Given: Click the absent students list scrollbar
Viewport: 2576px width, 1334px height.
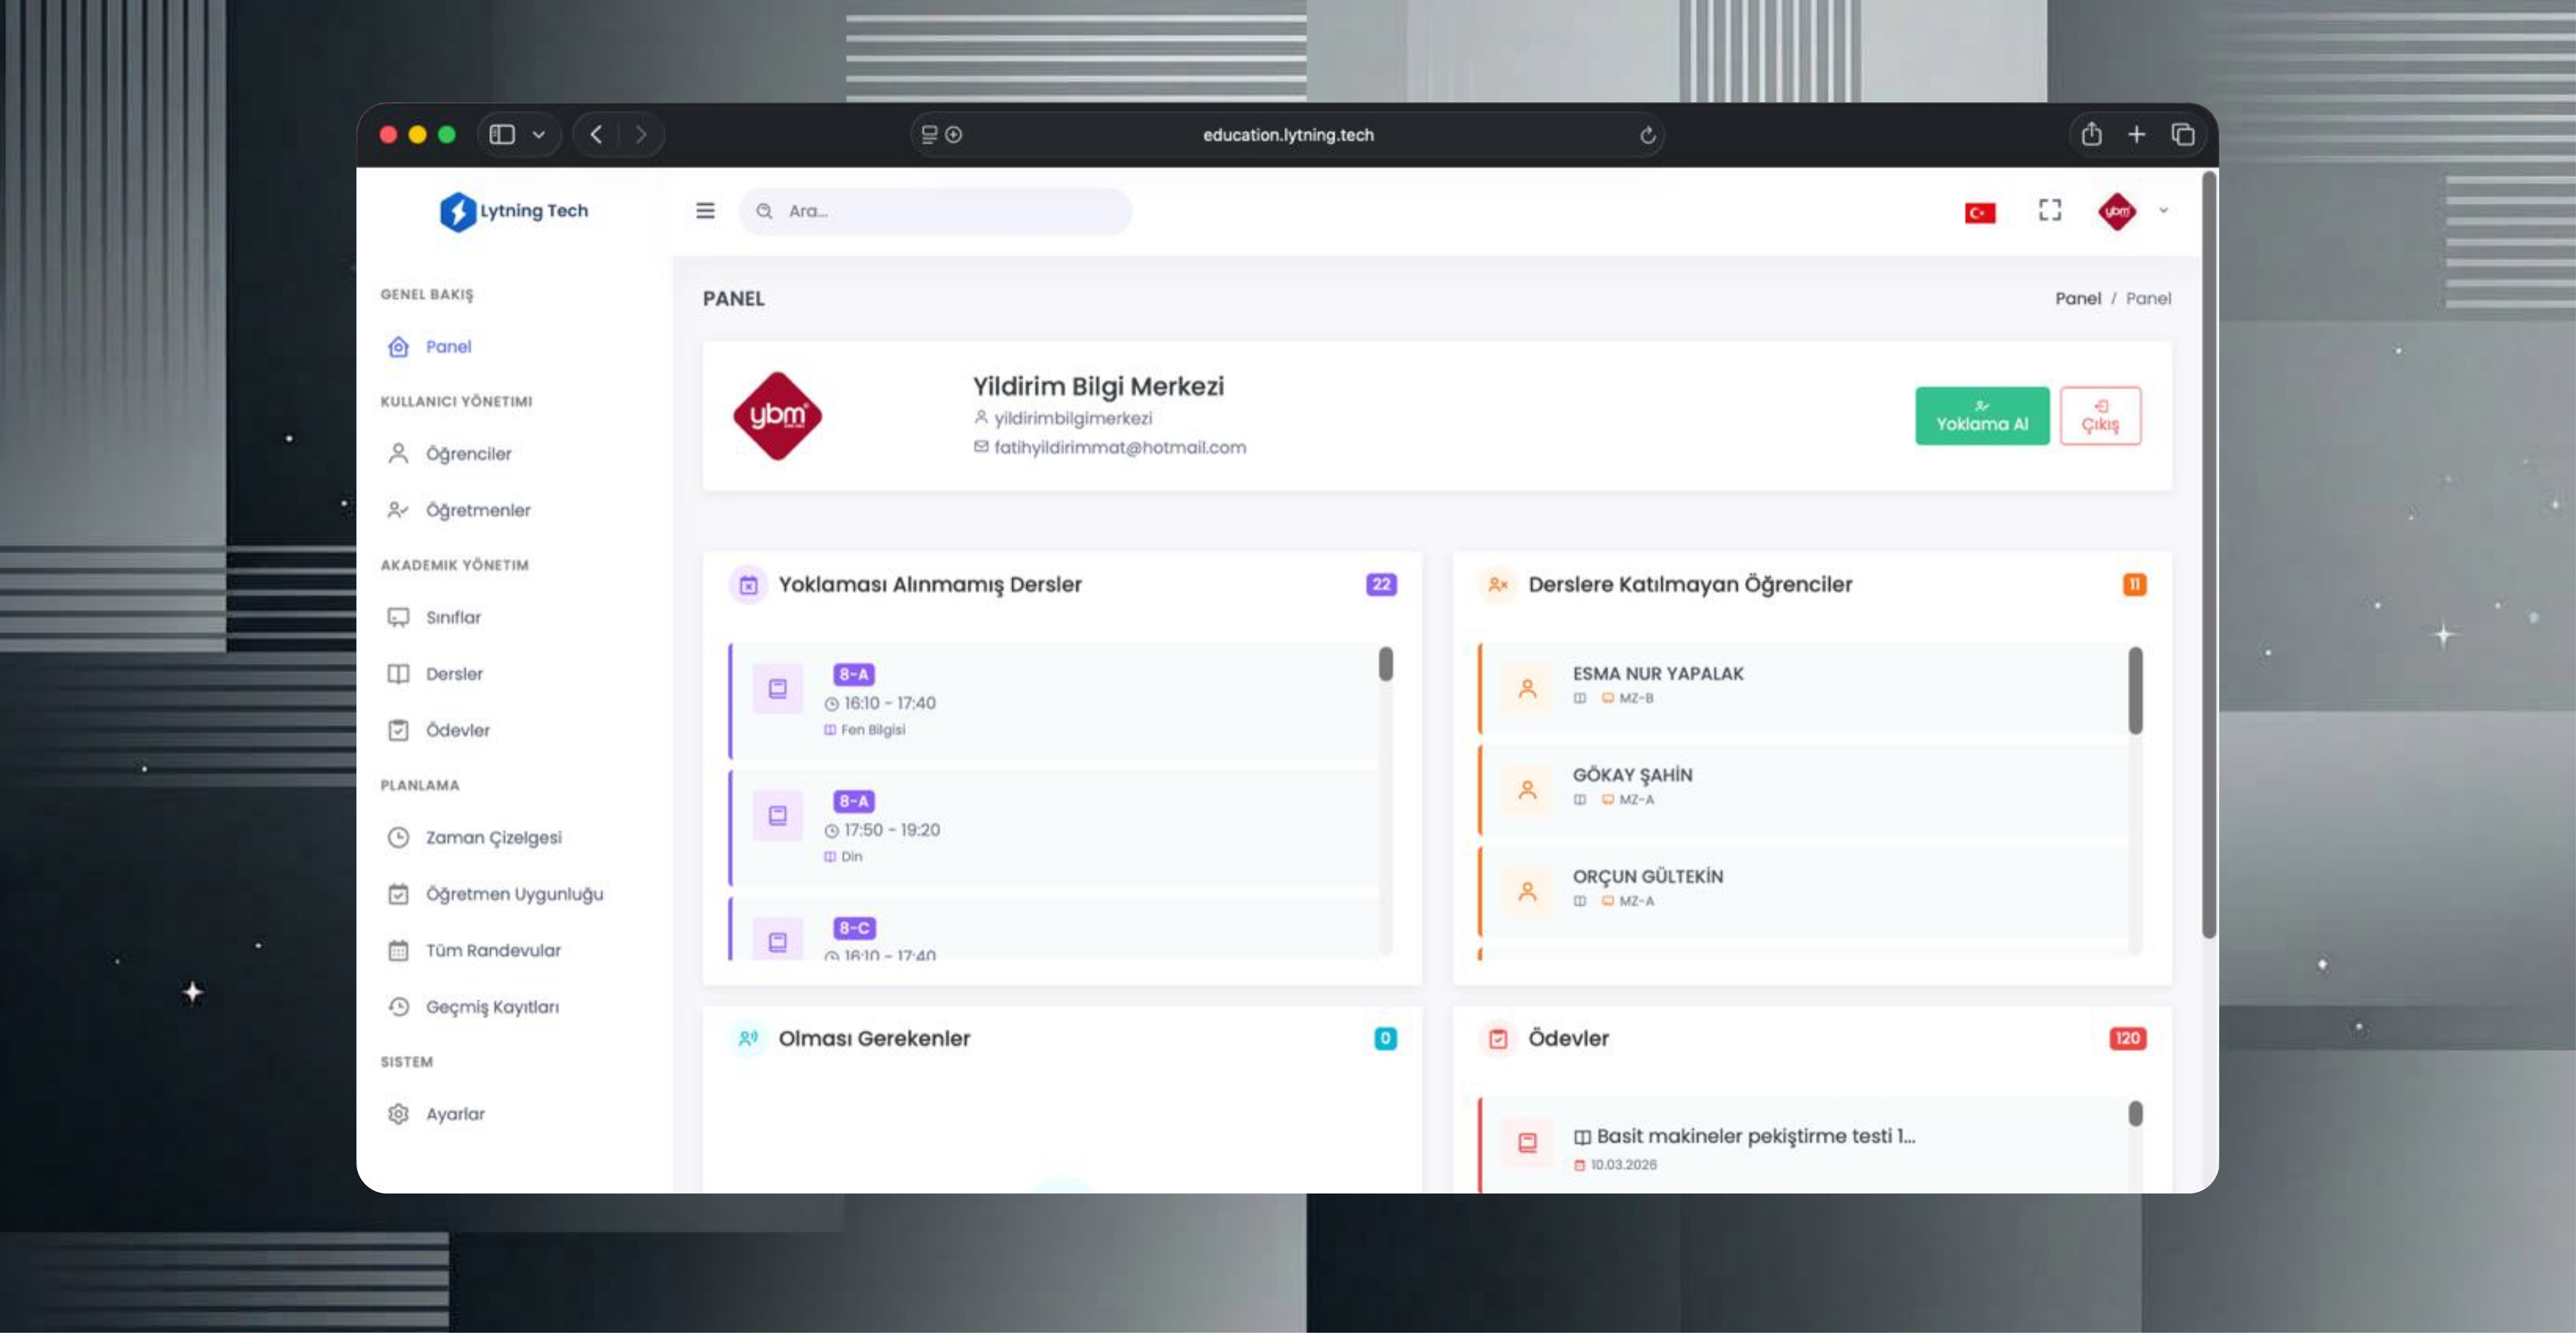Looking at the screenshot, I should 2135,691.
